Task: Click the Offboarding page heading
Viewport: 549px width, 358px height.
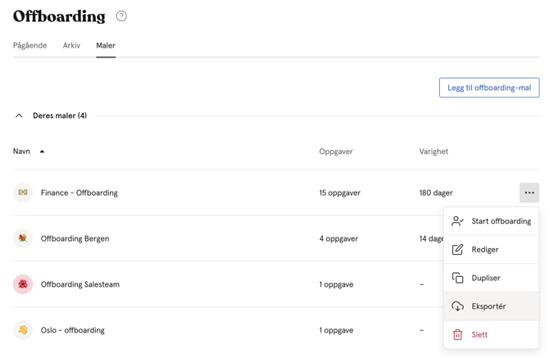Action: pos(59,16)
